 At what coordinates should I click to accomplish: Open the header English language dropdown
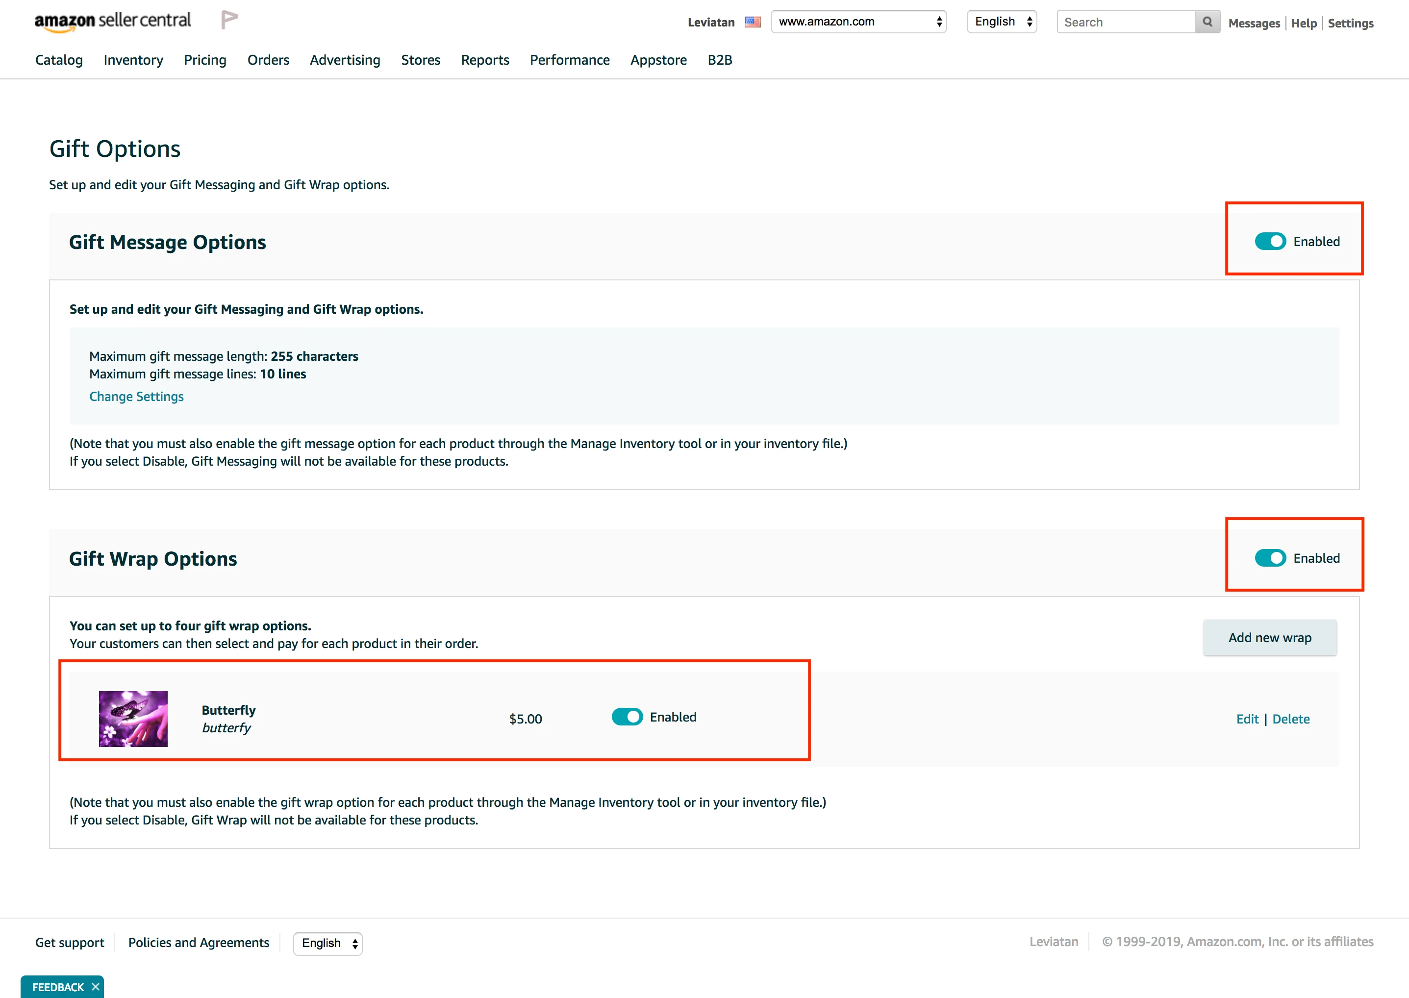[1002, 22]
